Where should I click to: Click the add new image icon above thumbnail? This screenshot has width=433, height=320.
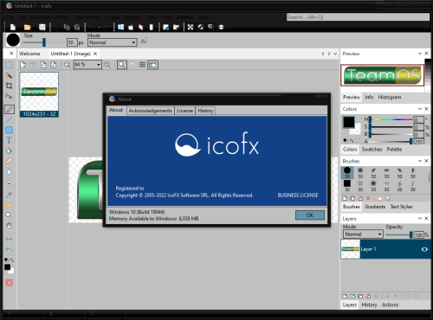click(23, 65)
